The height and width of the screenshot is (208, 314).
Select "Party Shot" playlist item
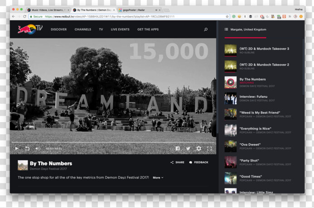tap(249, 161)
